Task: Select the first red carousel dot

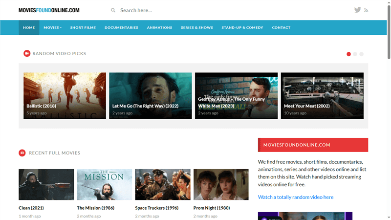Action: [x=348, y=54]
